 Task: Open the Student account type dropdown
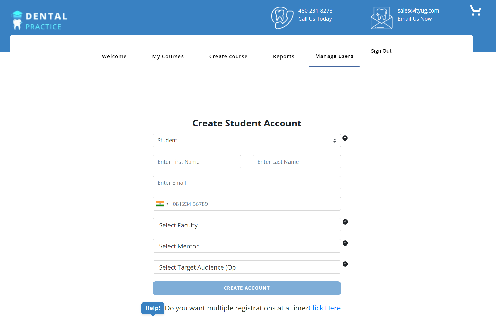tap(247, 141)
